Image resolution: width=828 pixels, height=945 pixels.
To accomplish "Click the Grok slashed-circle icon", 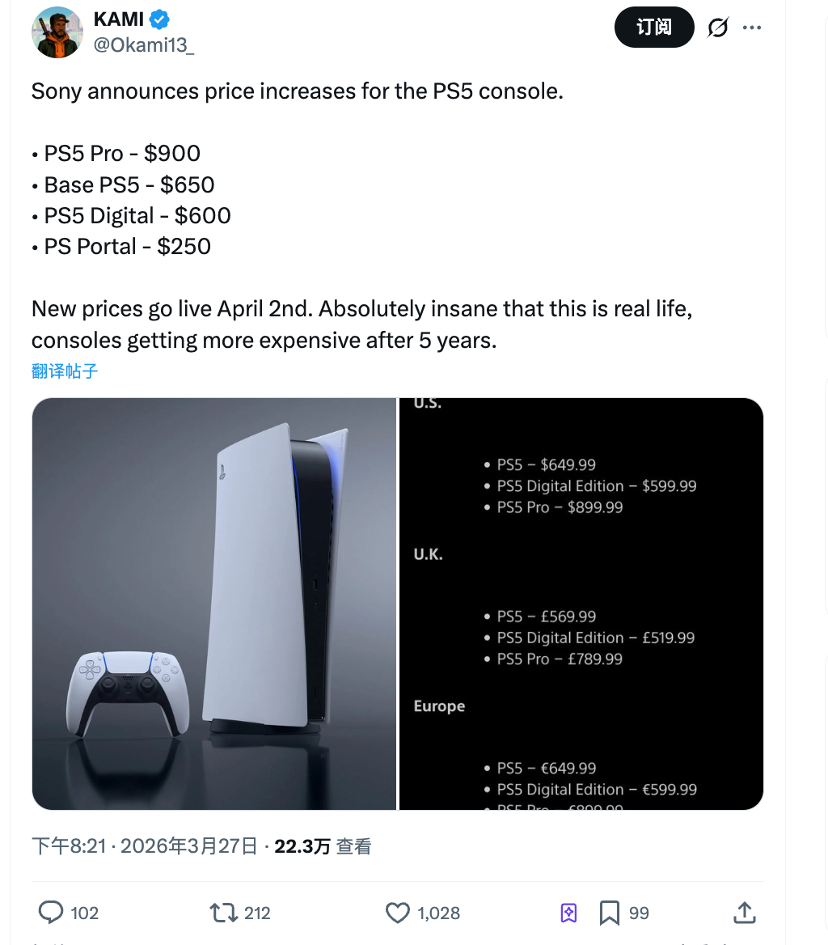I will pyautogui.click(x=717, y=28).
